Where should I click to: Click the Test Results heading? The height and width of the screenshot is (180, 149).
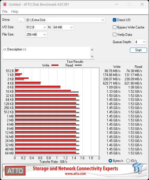[75, 62]
